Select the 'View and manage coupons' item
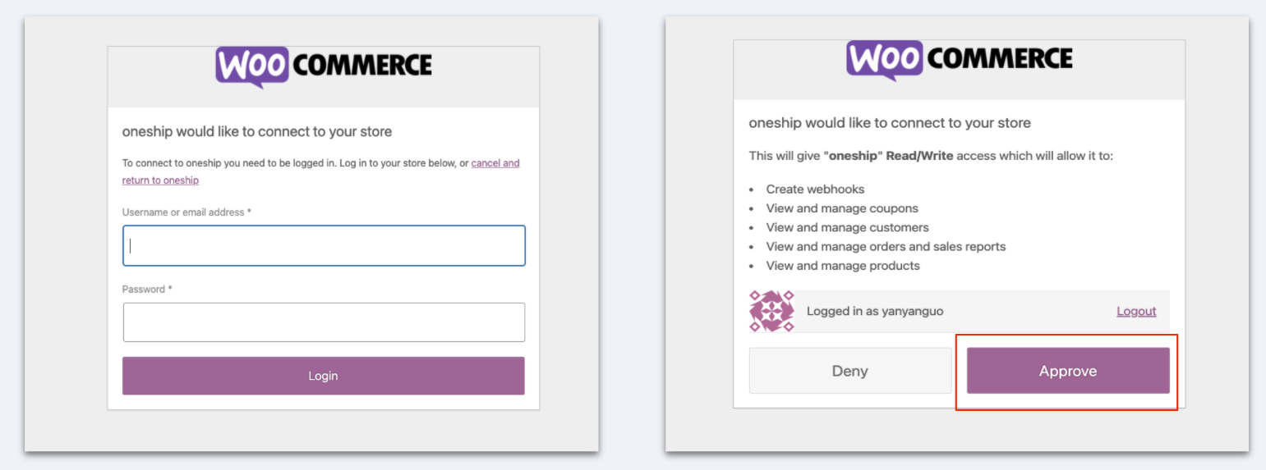Screen dimensions: 1266x470 tap(842, 208)
